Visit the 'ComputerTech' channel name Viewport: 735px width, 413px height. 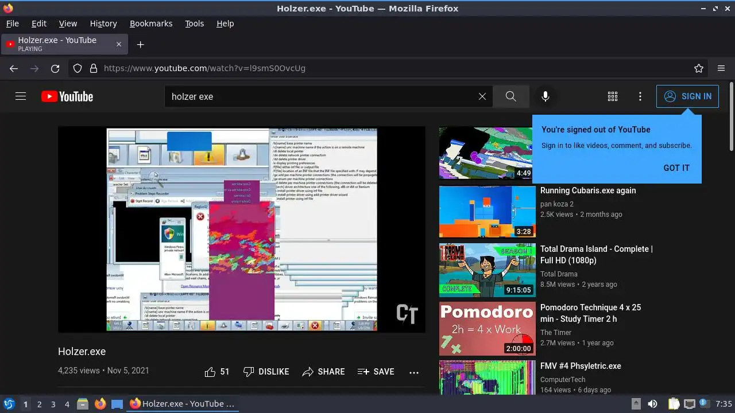[563, 380]
